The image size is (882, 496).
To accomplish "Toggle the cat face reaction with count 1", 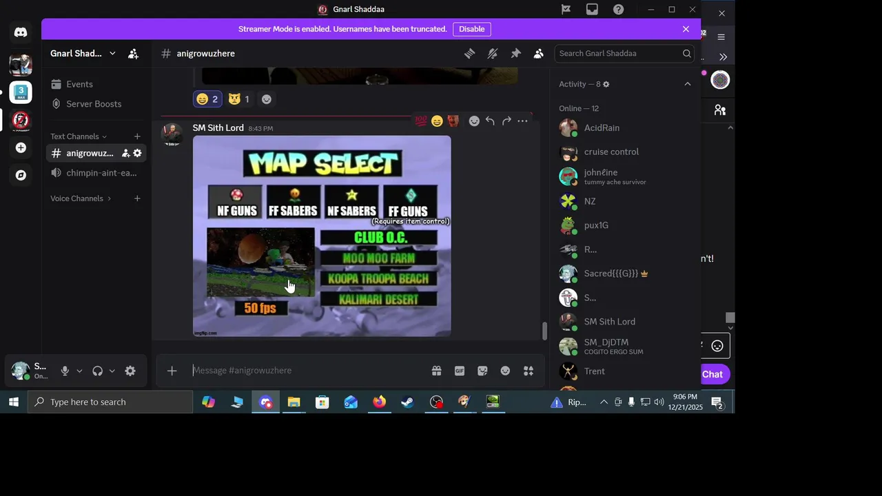I will 239,99.
